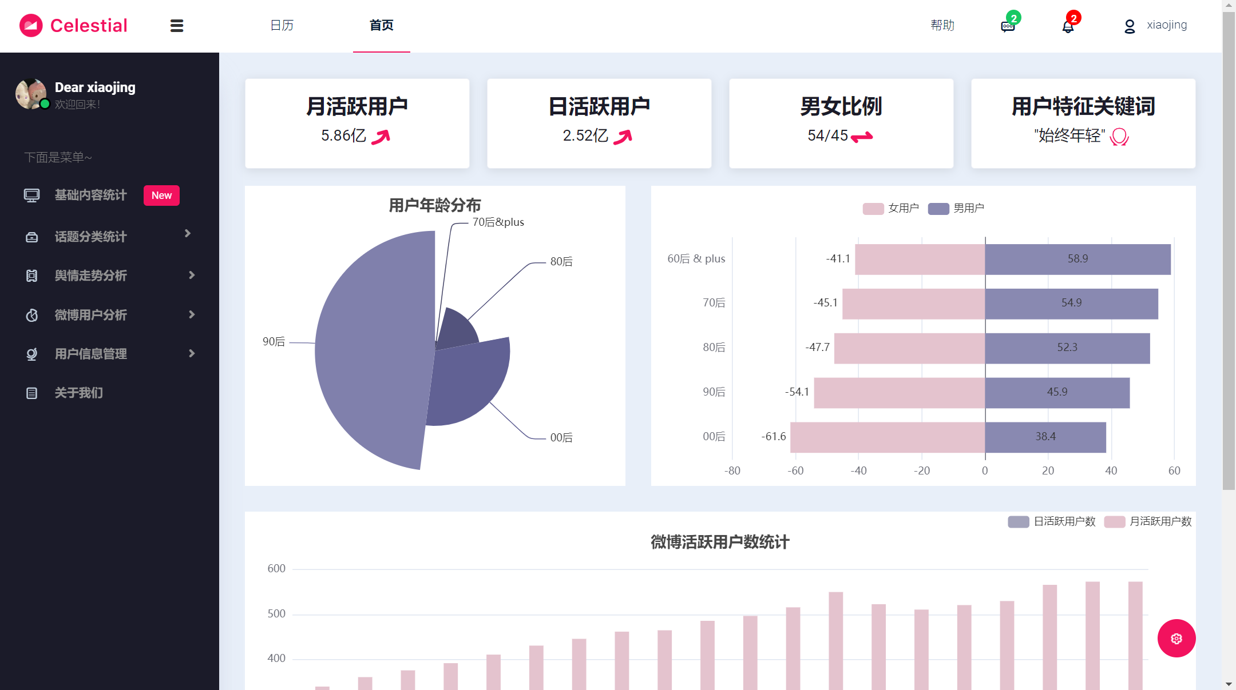This screenshot has height=690, width=1236.
Task: Click the hamburger menu icon
Action: (177, 26)
